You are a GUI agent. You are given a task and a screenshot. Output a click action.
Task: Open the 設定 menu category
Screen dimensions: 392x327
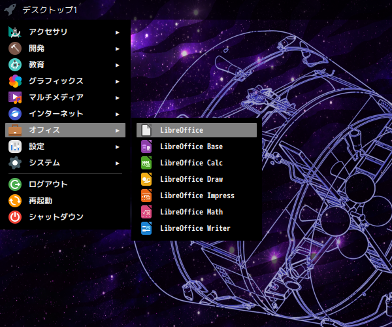[x=65, y=146]
